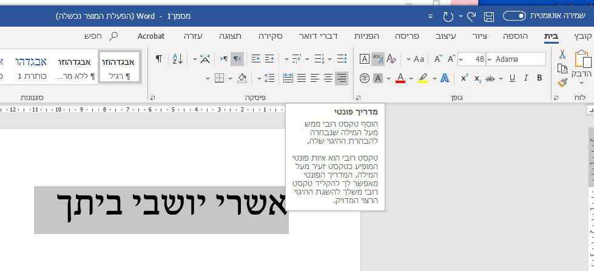Click the Format Painter brush icon
Viewport: 594px width, 271px height.
tap(562, 83)
